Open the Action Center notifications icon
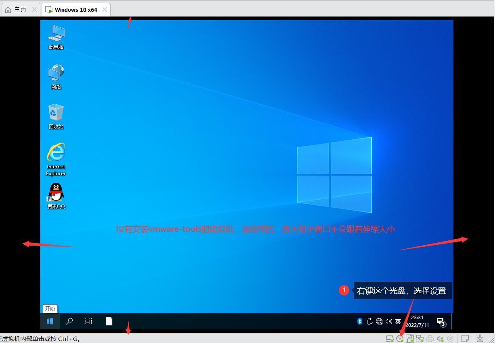Image resolution: width=495 pixels, height=343 pixels. click(441, 321)
